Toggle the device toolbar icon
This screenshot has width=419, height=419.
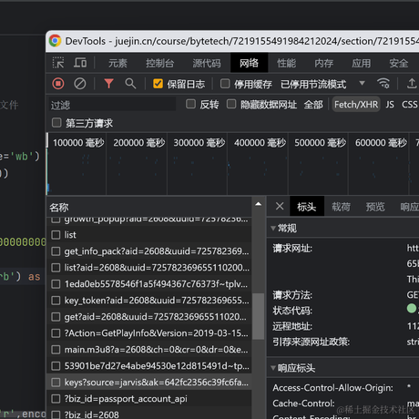(x=80, y=63)
